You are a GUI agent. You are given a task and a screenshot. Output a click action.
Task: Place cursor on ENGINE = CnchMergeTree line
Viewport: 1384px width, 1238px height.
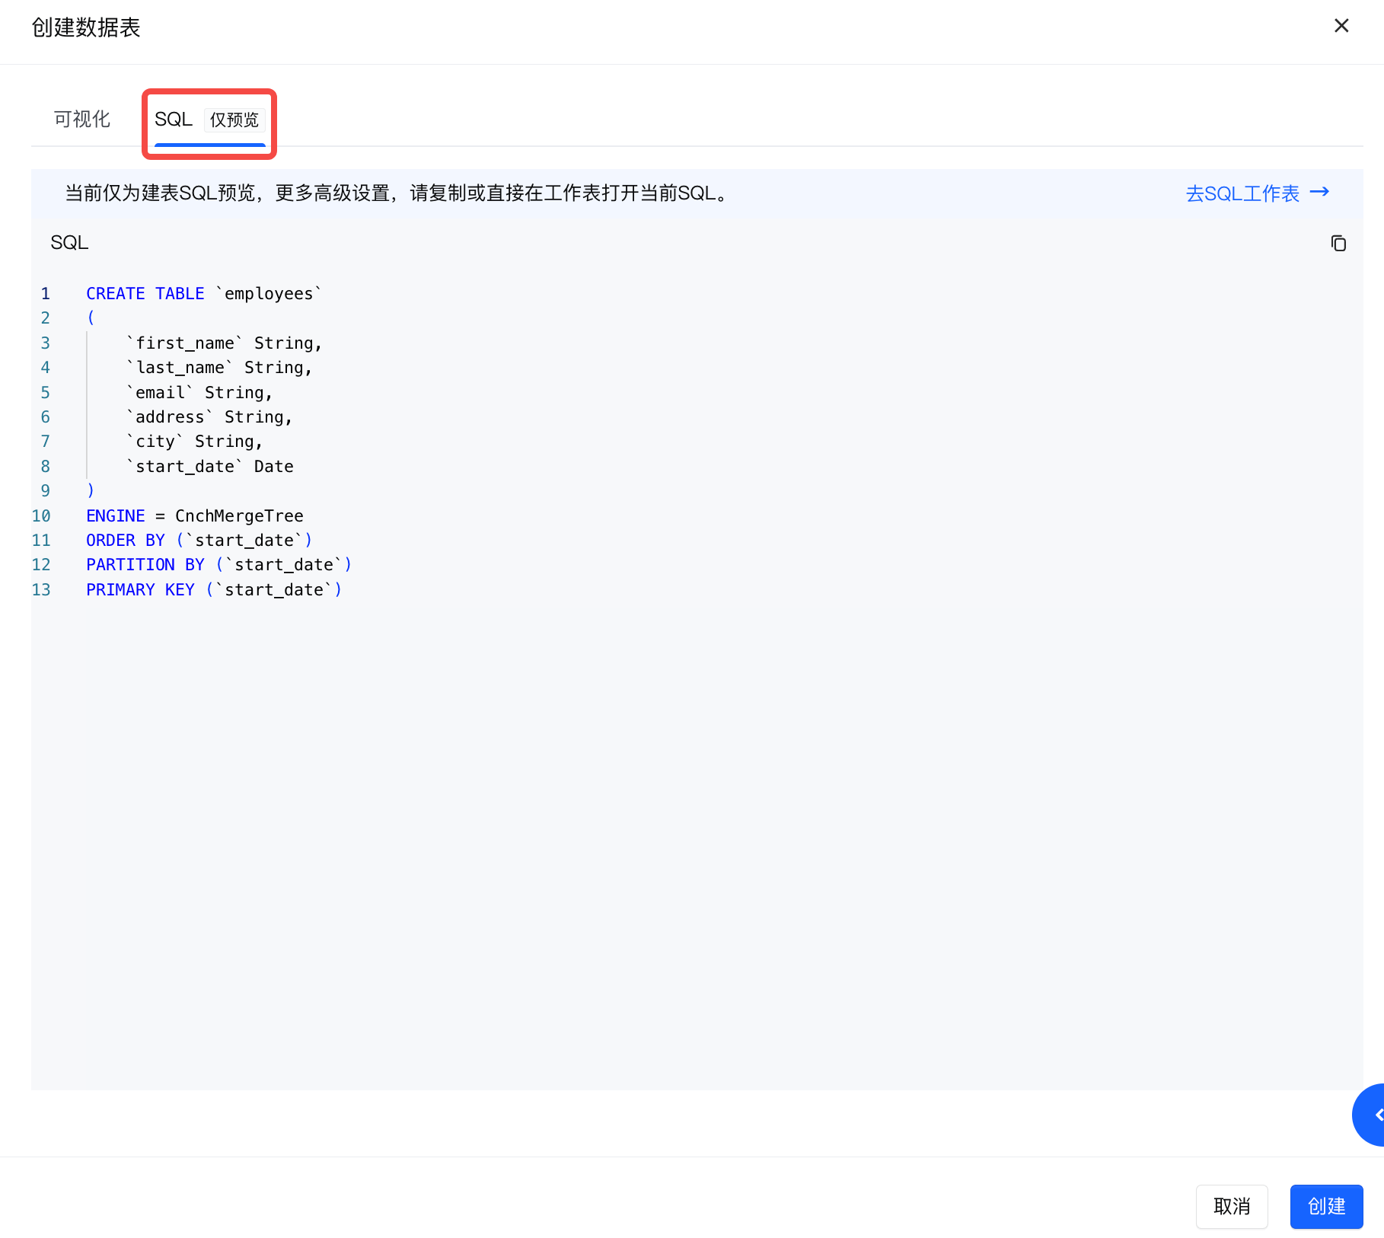(194, 516)
